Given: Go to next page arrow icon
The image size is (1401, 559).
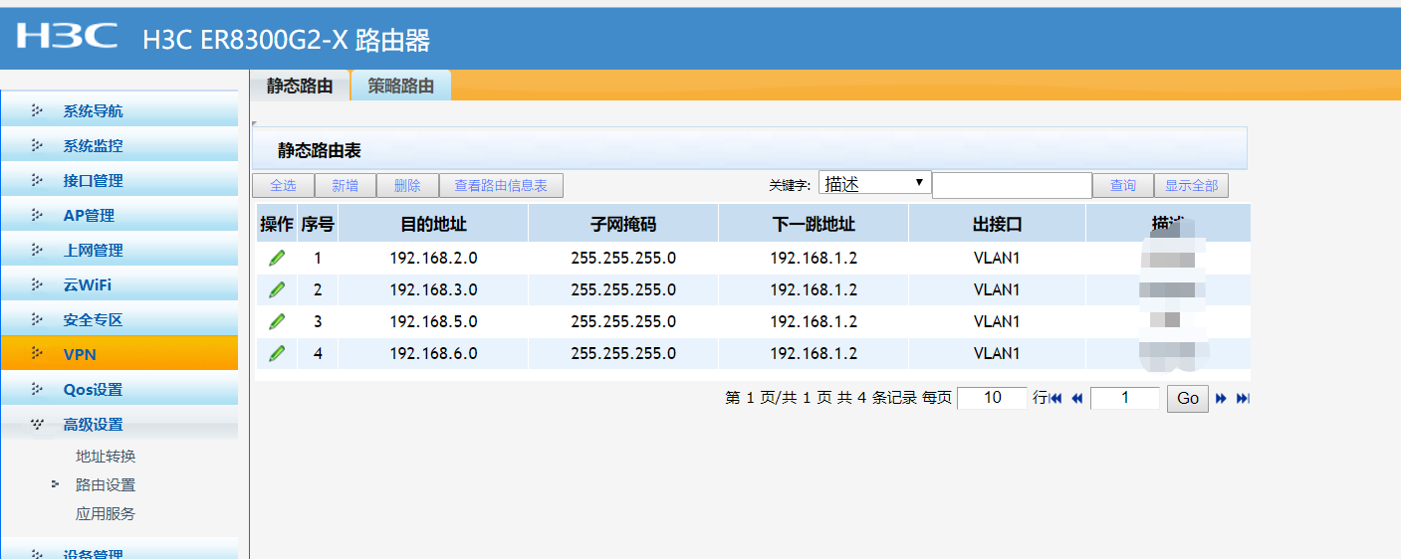Looking at the screenshot, I should tap(1221, 398).
